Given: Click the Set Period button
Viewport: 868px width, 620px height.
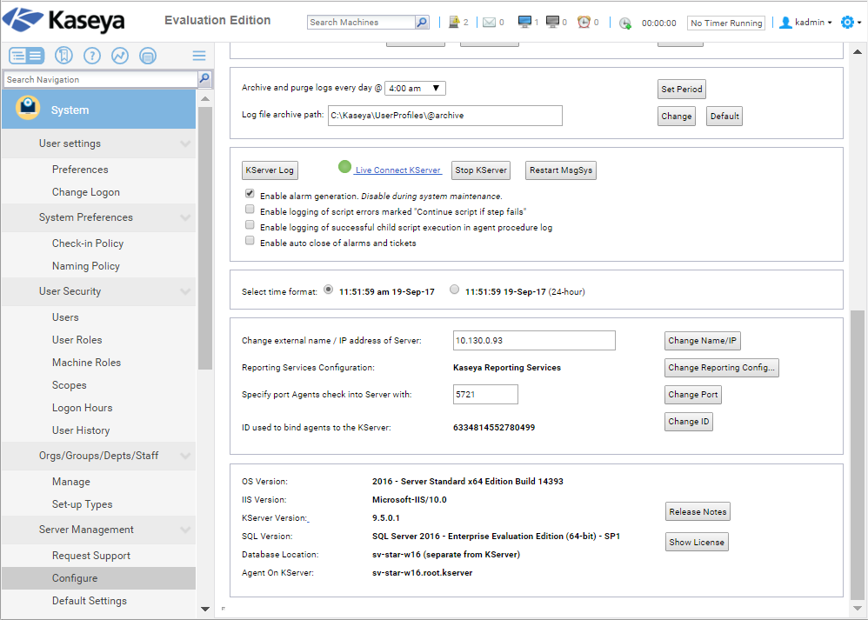Looking at the screenshot, I should tap(682, 89).
